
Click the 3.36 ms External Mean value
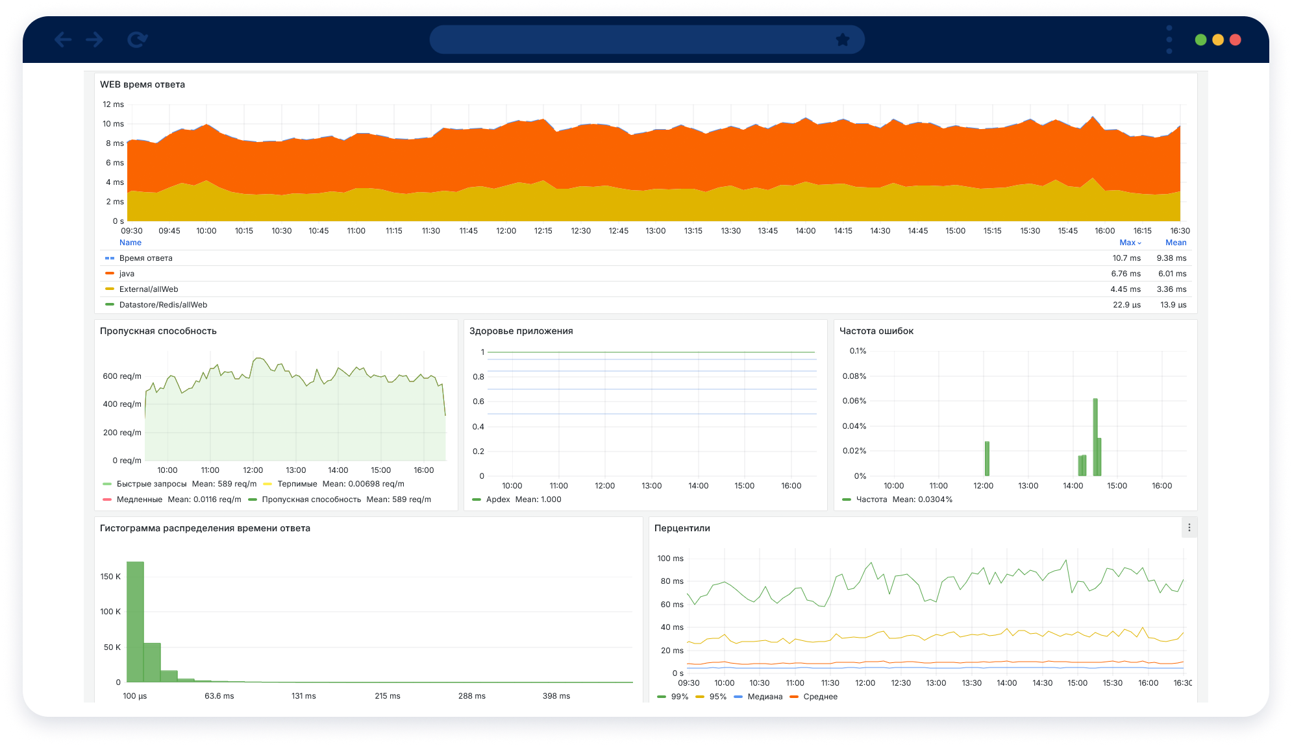coord(1171,289)
